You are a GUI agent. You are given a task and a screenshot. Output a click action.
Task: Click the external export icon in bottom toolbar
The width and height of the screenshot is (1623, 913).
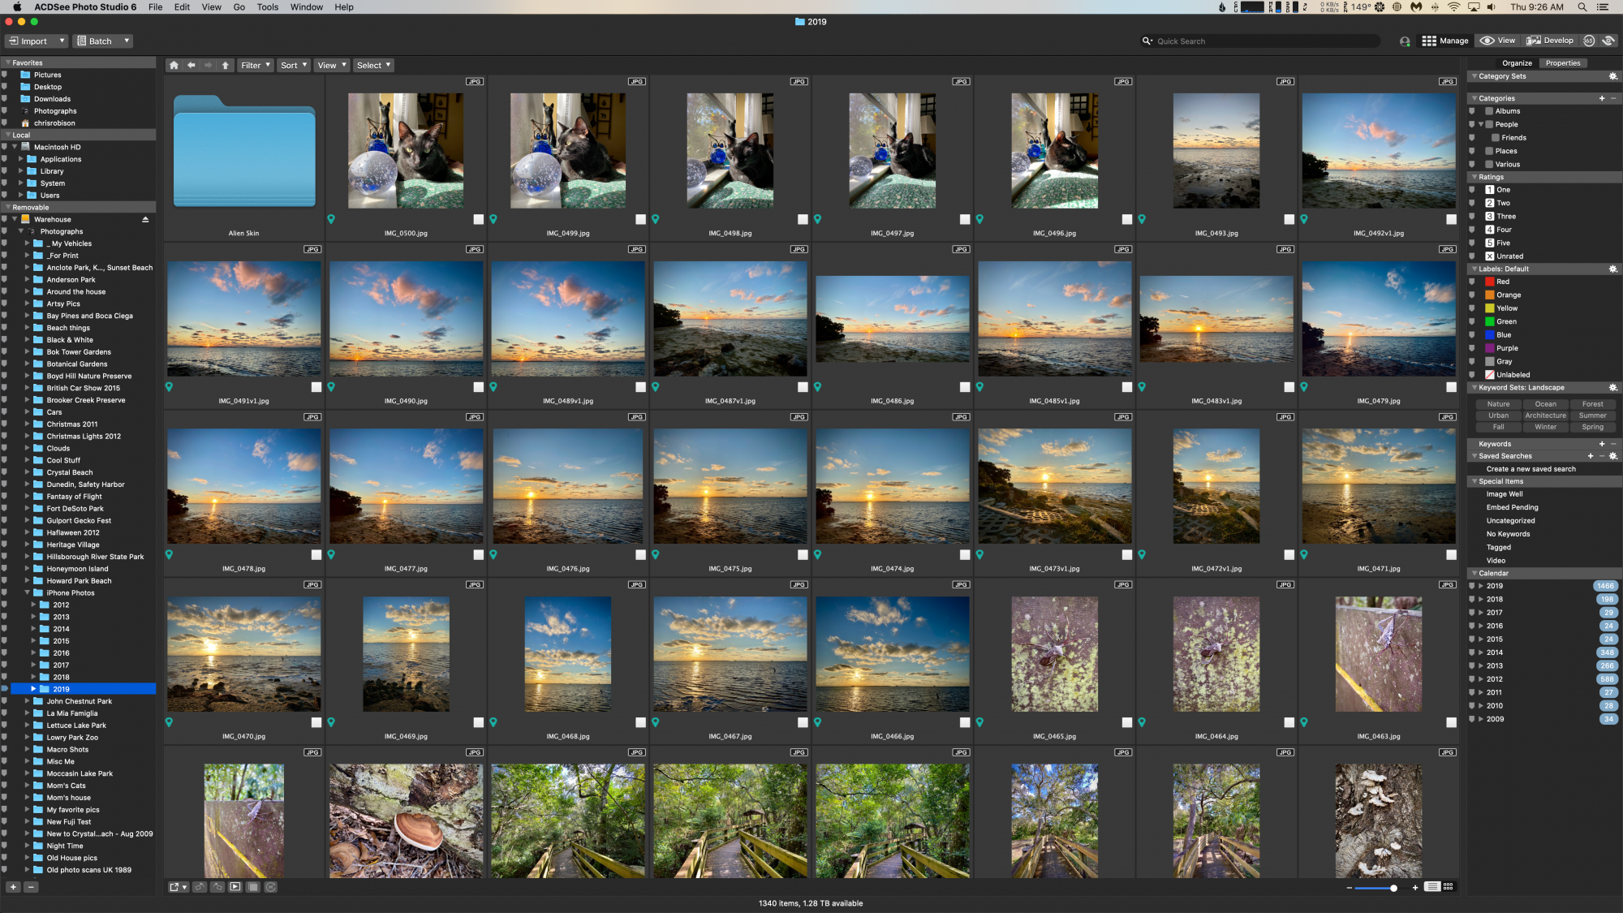point(174,887)
